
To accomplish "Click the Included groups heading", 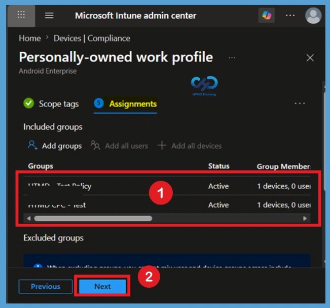I will [x=53, y=127].
